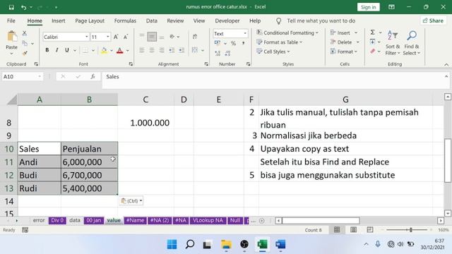Open Excel from the Windows taskbar
Image resolution: width=452 pixels, height=254 pixels.
262,245
